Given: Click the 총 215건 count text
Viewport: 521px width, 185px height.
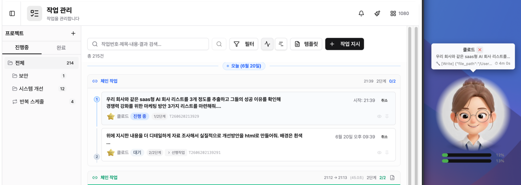Looking at the screenshot, I should [x=96, y=56].
